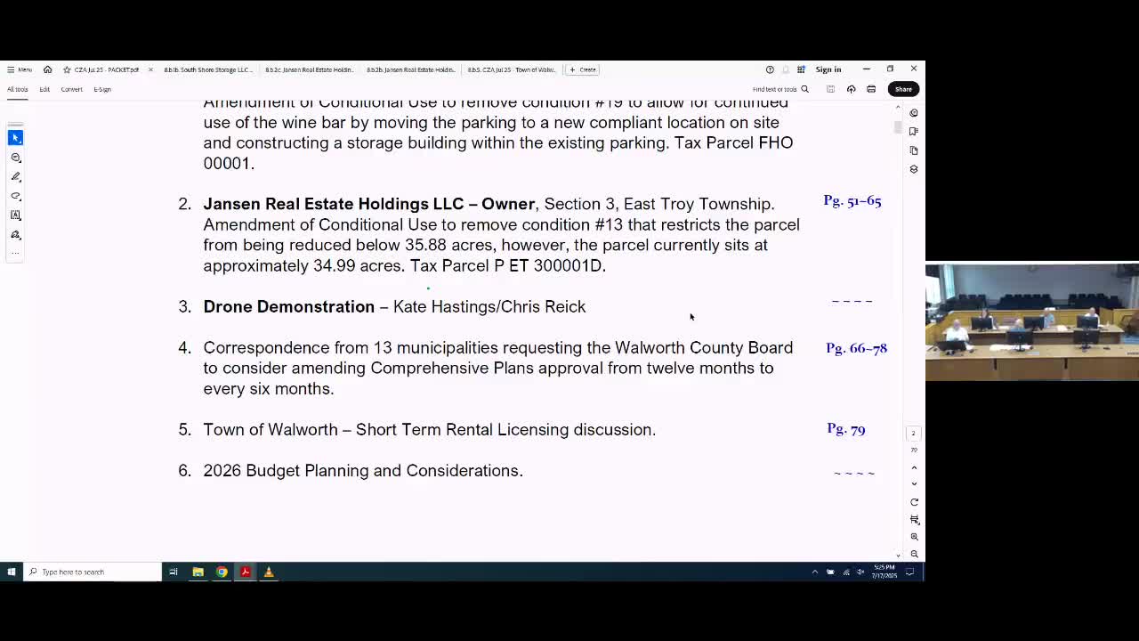Follow the Pg. 79 link

[x=846, y=429]
